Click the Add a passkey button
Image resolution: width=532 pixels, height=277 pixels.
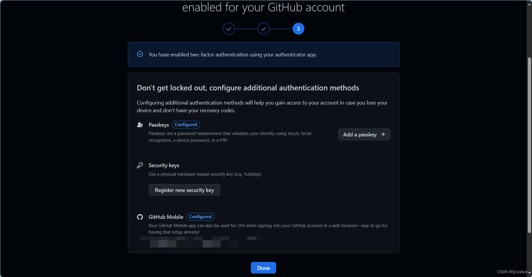[x=364, y=134]
